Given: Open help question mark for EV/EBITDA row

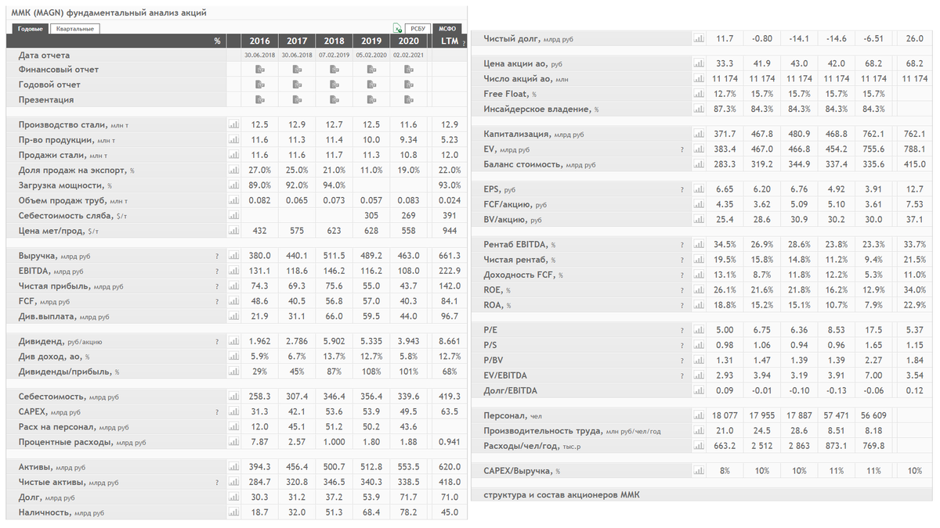Looking at the screenshot, I should [x=682, y=375].
